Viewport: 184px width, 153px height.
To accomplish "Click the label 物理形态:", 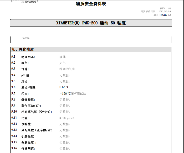I will (x=28, y=57).
